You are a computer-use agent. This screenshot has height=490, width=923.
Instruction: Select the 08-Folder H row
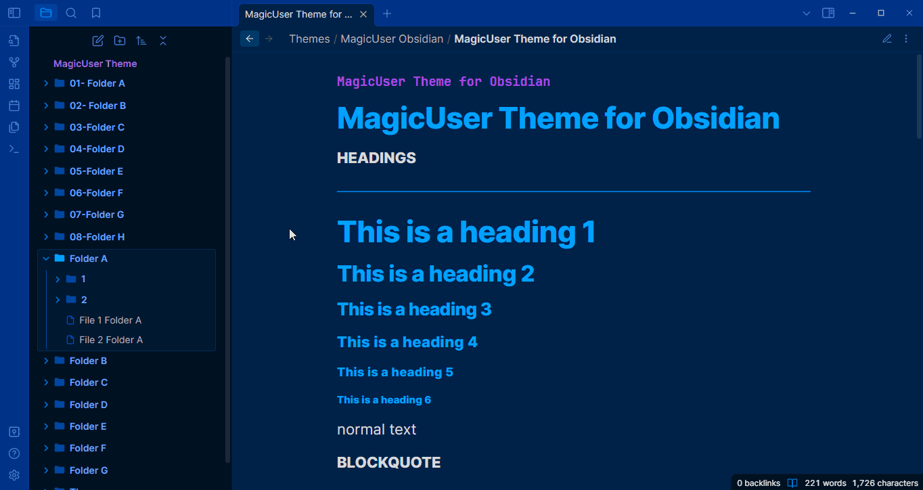point(127,237)
